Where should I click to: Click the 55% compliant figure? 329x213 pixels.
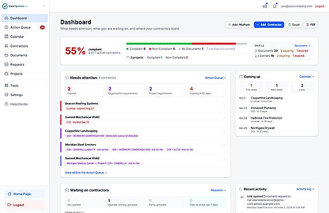point(75,51)
